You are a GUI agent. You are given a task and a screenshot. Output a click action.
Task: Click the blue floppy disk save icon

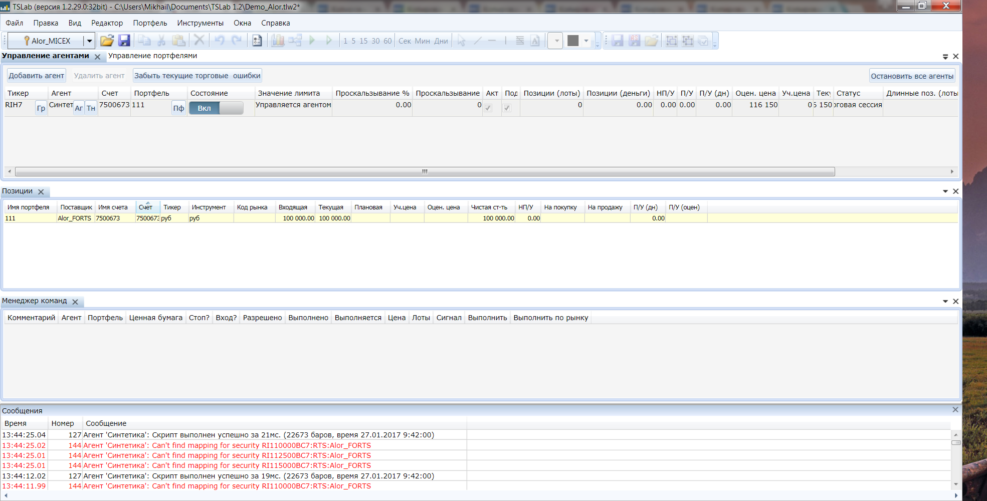tap(124, 41)
